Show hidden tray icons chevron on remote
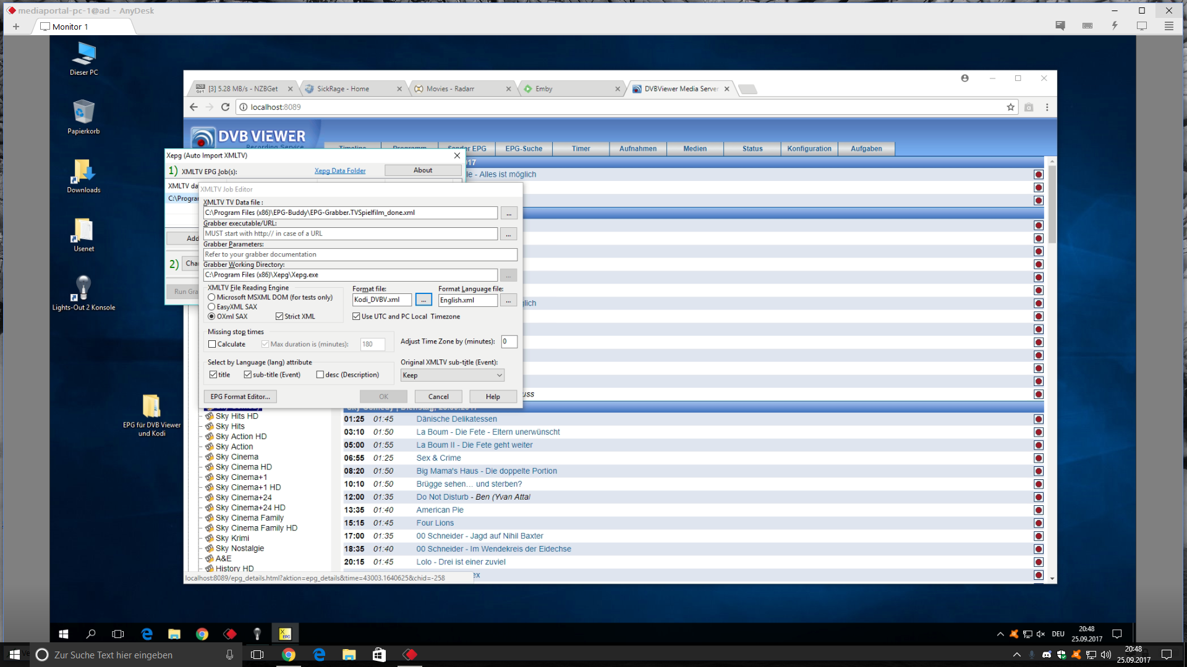 (x=1000, y=634)
